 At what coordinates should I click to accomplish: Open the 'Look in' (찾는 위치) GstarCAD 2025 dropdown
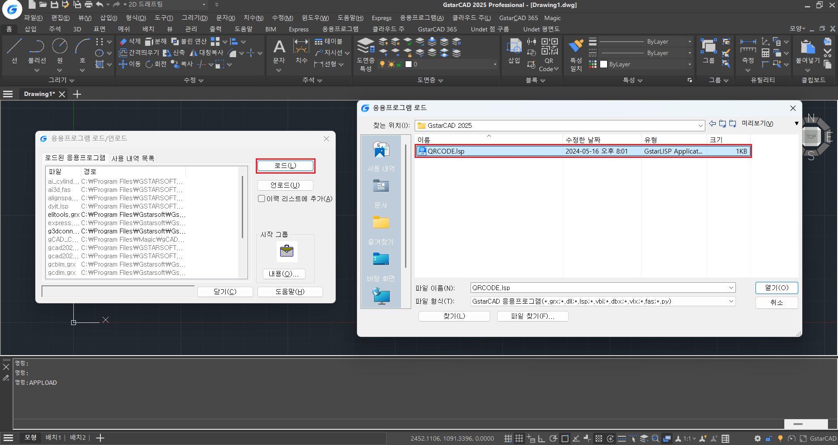560,126
